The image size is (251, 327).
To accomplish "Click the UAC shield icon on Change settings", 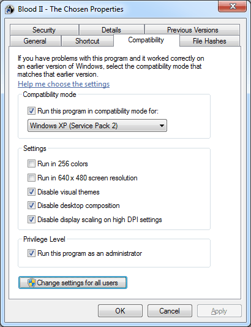I will click(x=32, y=283).
